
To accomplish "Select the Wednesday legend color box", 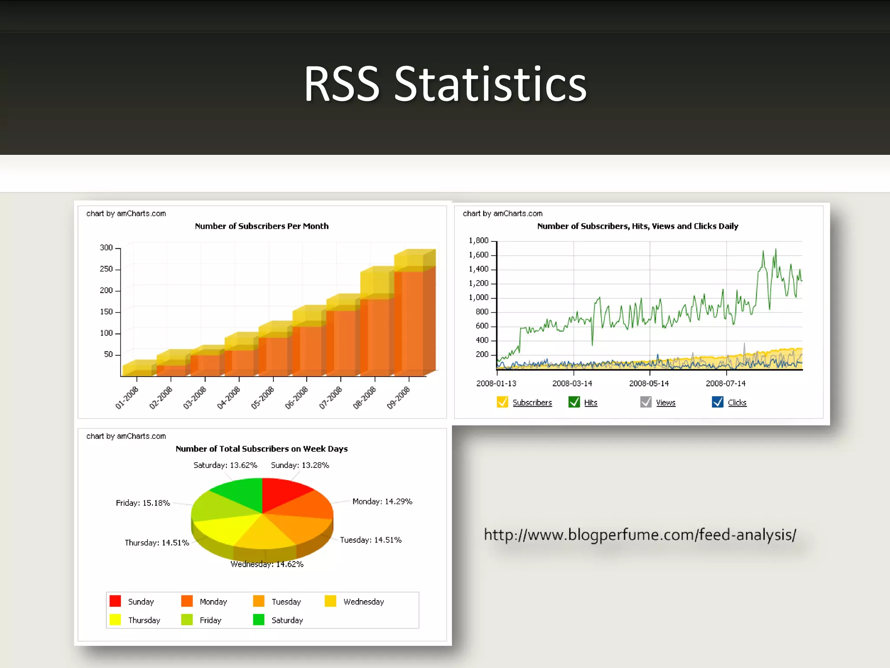I will (330, 601).
